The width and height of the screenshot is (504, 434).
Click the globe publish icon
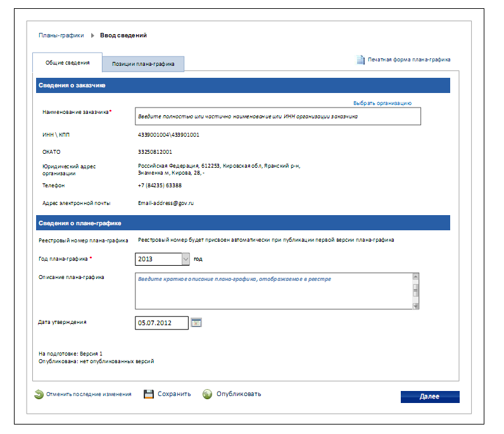tap(207, 394)
